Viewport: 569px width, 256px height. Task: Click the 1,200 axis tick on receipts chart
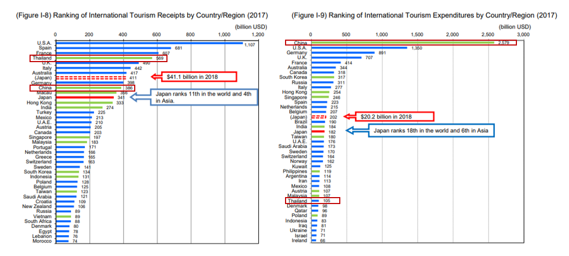coord(258,35)
